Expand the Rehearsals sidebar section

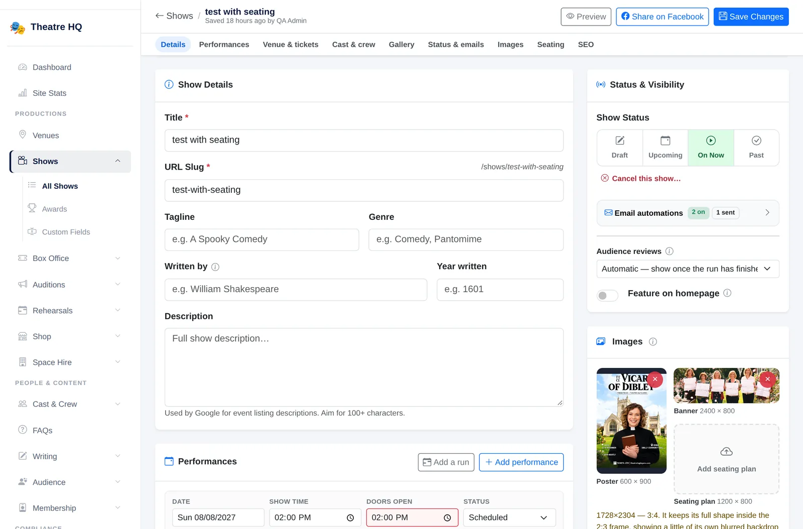(x=118, y=311)
